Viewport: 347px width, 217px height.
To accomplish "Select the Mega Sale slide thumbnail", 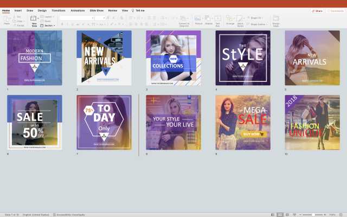I will pos(242,123).
